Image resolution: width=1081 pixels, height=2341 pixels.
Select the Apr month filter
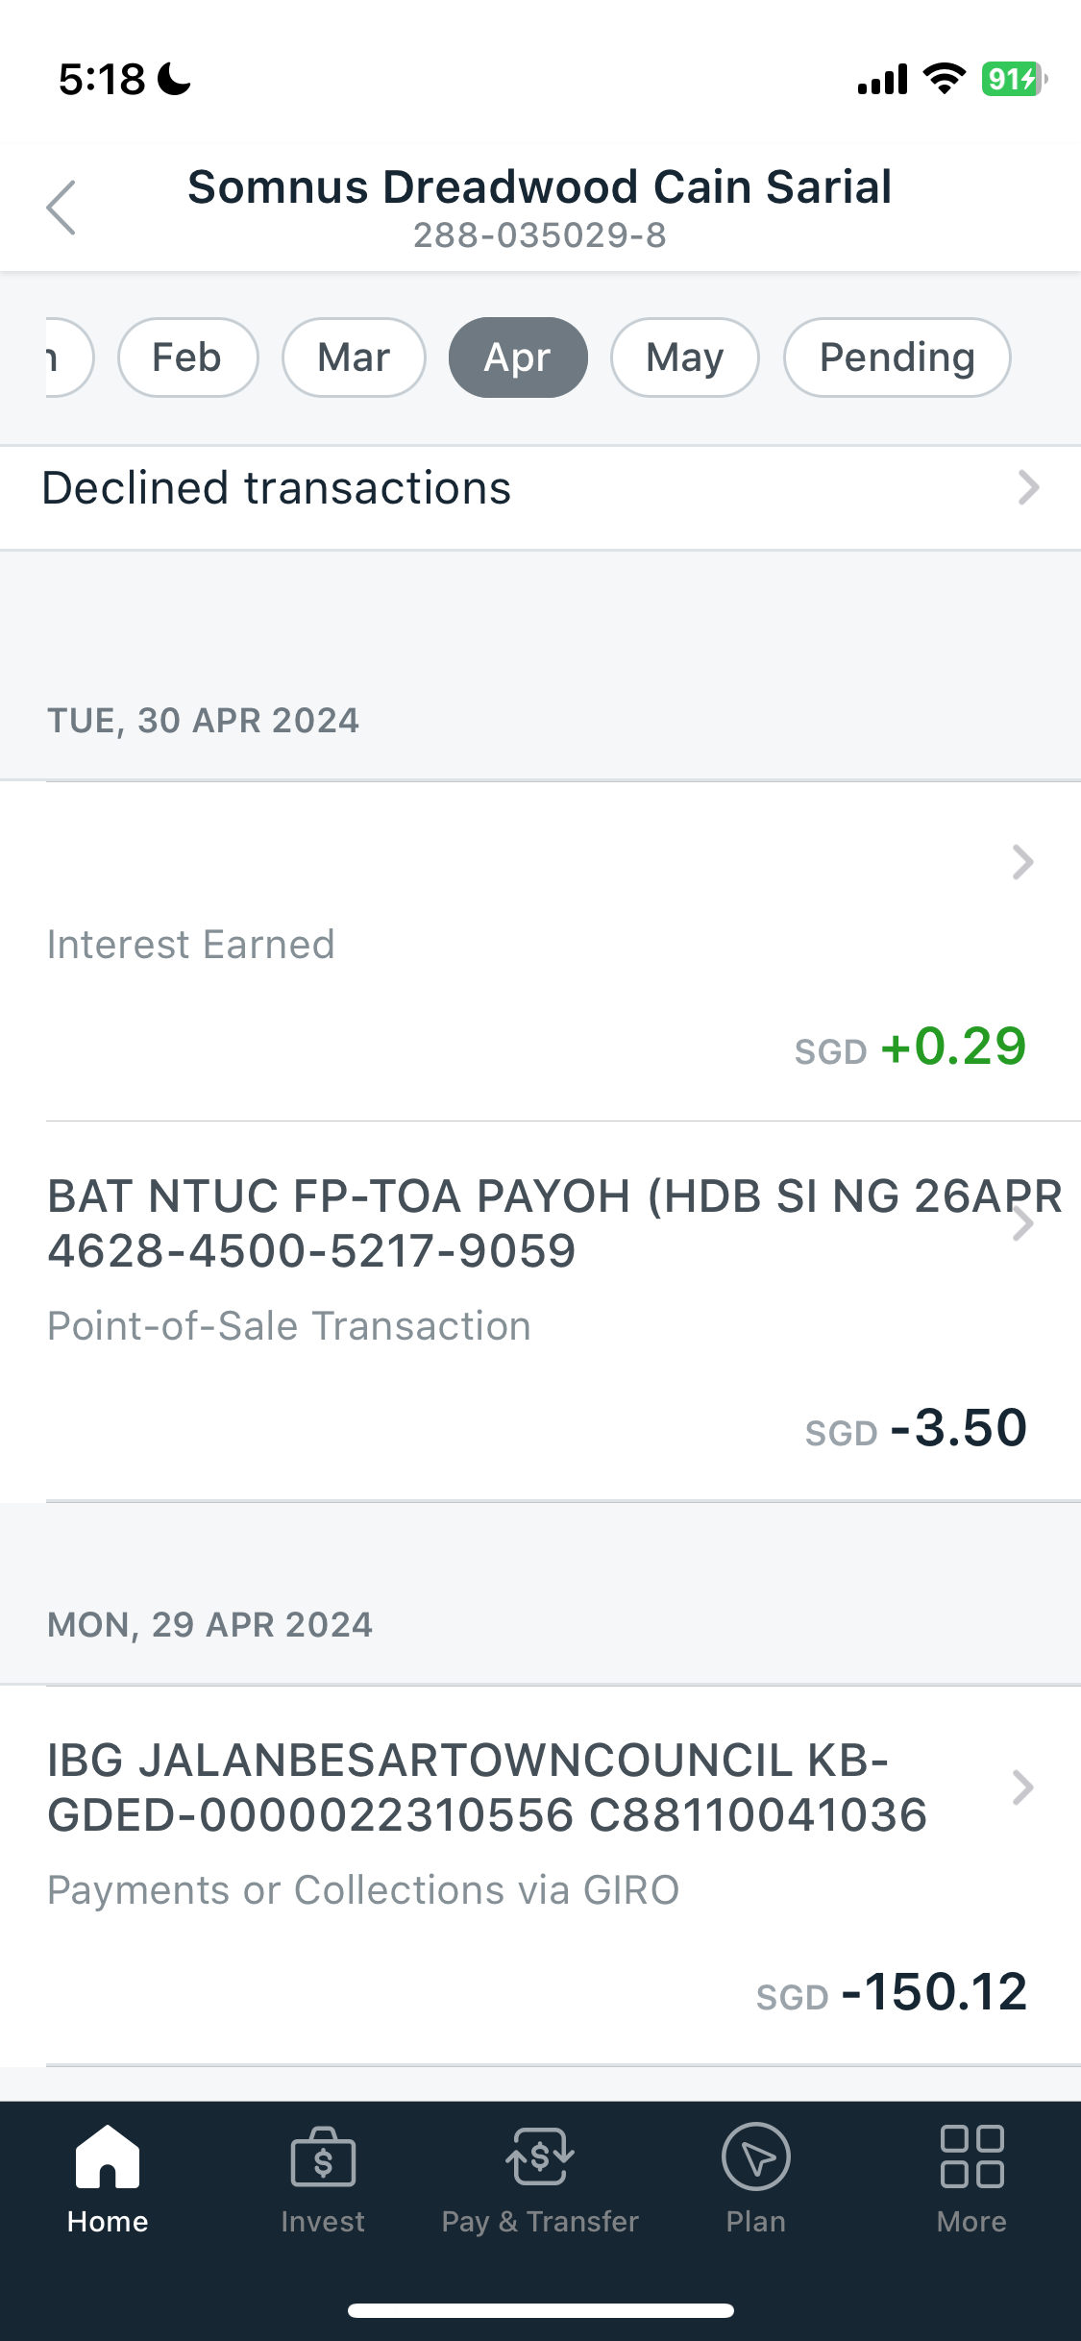518,357
